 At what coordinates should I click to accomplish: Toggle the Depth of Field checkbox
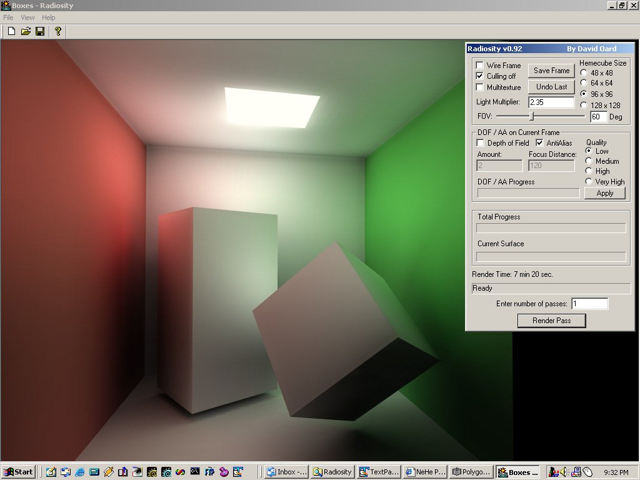[481, 143]
